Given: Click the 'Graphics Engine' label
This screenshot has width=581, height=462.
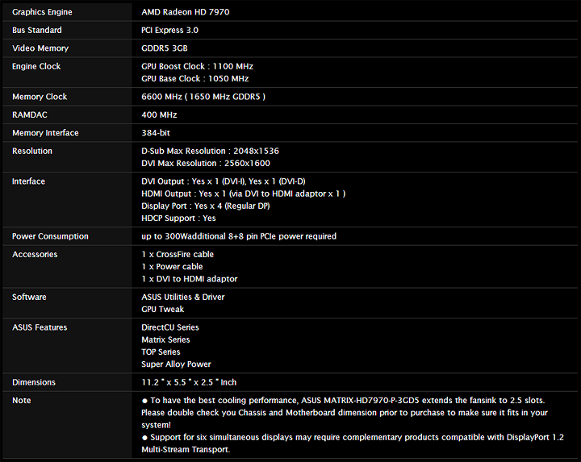Looking at the screenshot, I should click(42, 12).
